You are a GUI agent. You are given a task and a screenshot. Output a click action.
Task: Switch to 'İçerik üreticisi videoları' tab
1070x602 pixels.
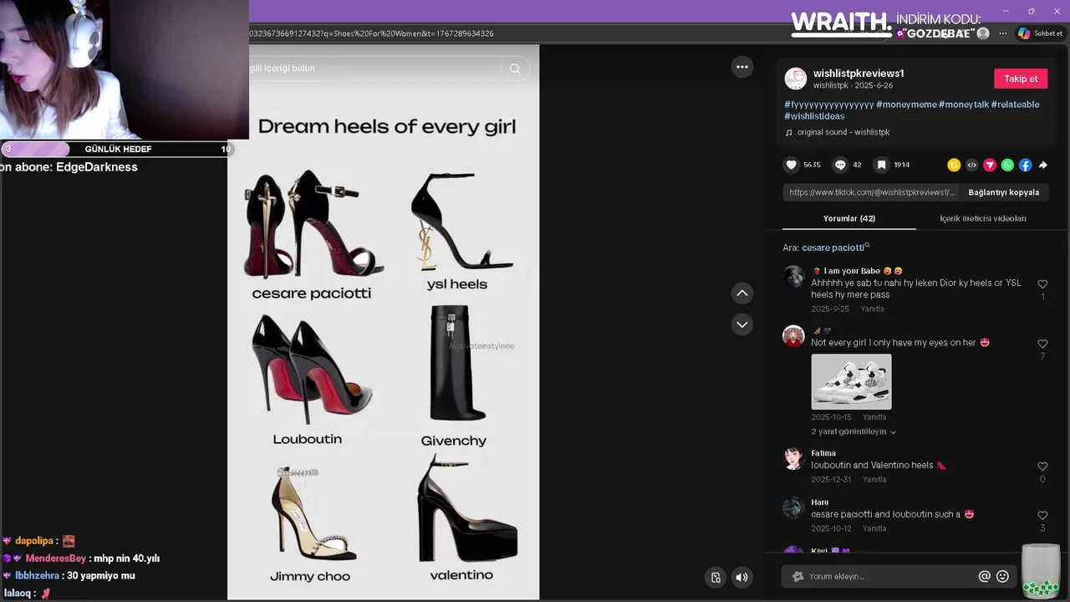tap(983, 218)
